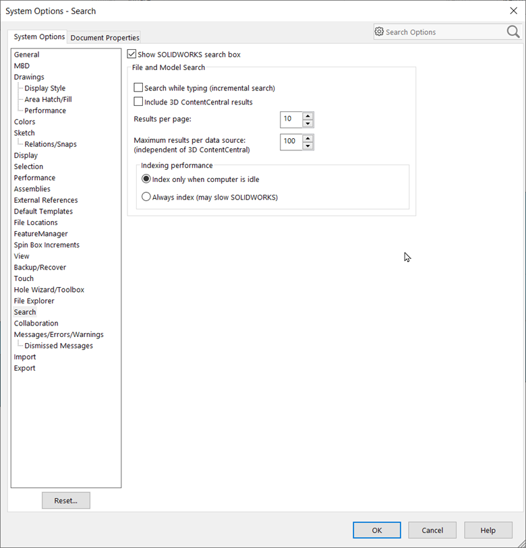Select the Touch category
526x548 pixels.
pyautogui.click(x=24, y=278)
